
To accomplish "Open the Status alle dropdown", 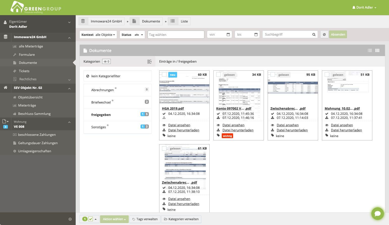I will 132,35.
